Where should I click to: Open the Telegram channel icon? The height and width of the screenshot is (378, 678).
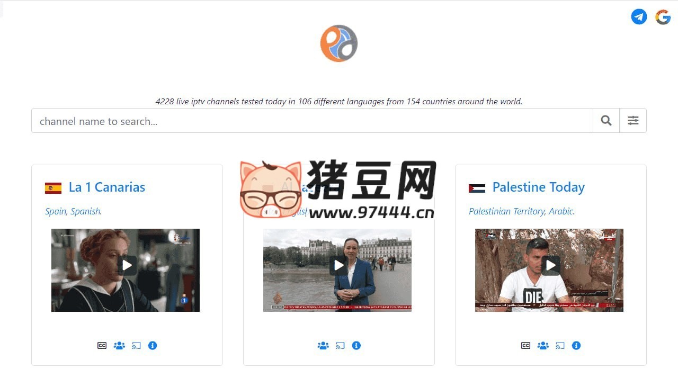pyautogui.click(x=639, y=16)
